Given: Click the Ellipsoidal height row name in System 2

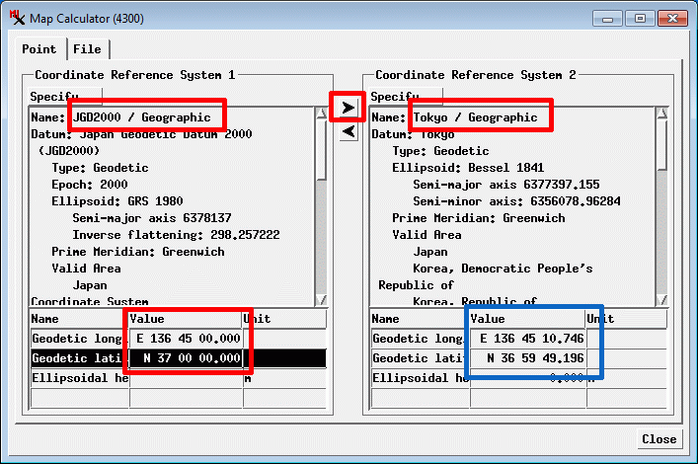Looking at the screenshot, I should coord(421,378).
